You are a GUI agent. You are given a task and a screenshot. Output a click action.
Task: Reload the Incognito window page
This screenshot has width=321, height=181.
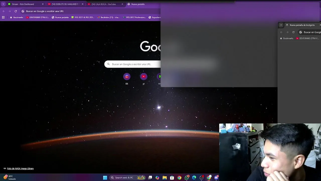[293, 32]
